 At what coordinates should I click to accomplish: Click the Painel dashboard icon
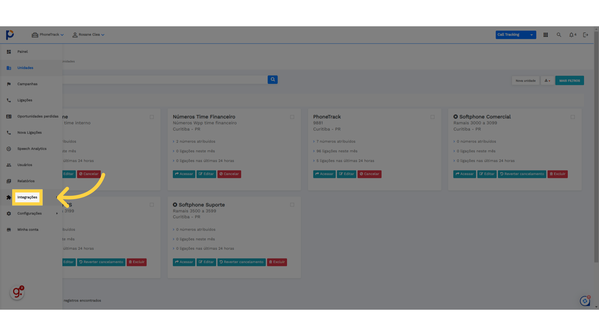tap(9, 52)
